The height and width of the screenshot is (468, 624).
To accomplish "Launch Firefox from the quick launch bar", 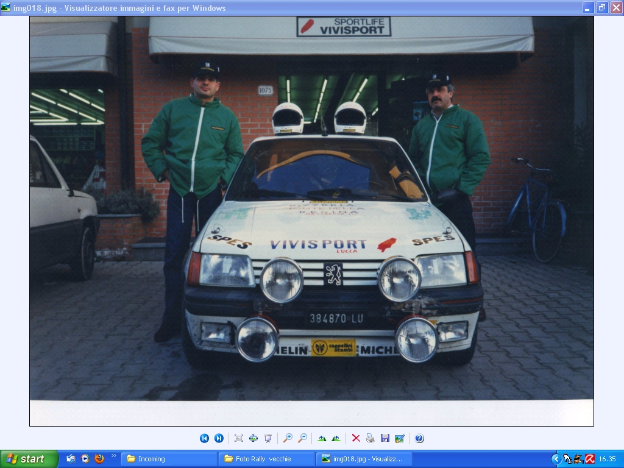I will point(99,459).
